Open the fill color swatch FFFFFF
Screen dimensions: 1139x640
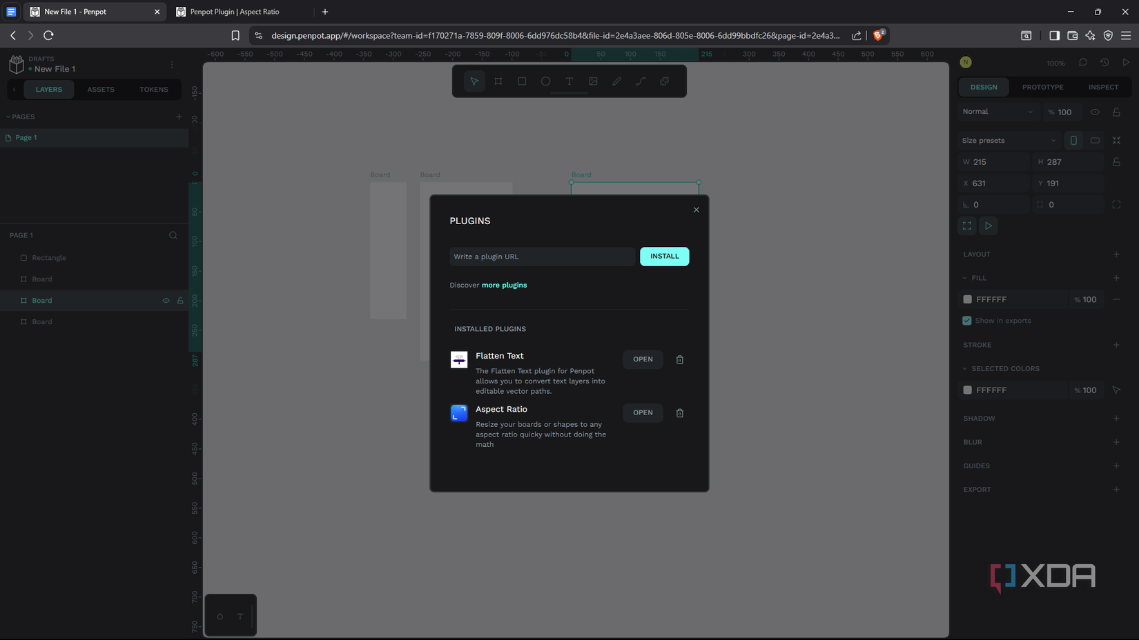coord(967,299)
